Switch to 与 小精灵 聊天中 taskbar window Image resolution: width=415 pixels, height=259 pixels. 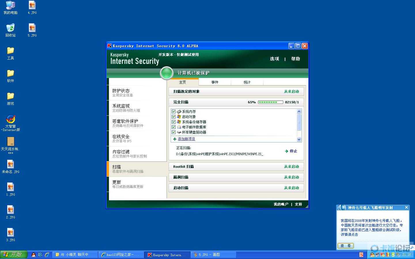[x=76, y=255]
